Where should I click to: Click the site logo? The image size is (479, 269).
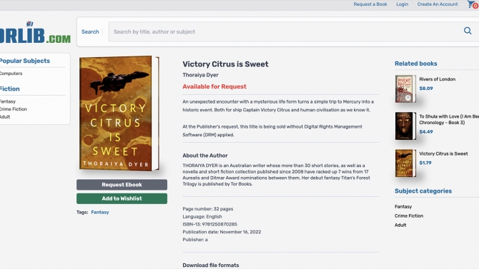35,32
